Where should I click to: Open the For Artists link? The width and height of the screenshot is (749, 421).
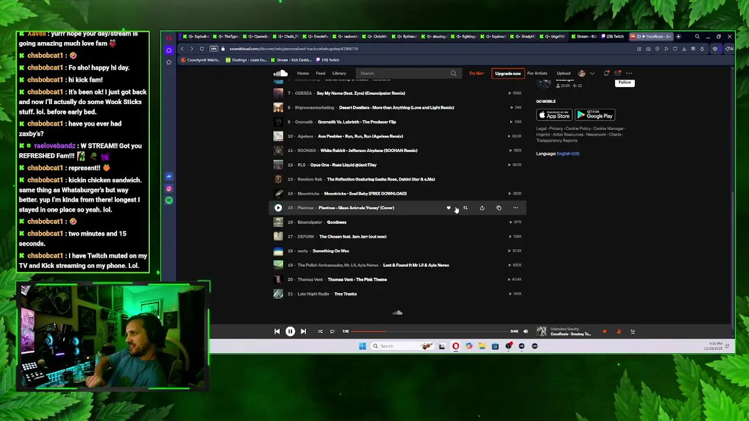[537, 74]
